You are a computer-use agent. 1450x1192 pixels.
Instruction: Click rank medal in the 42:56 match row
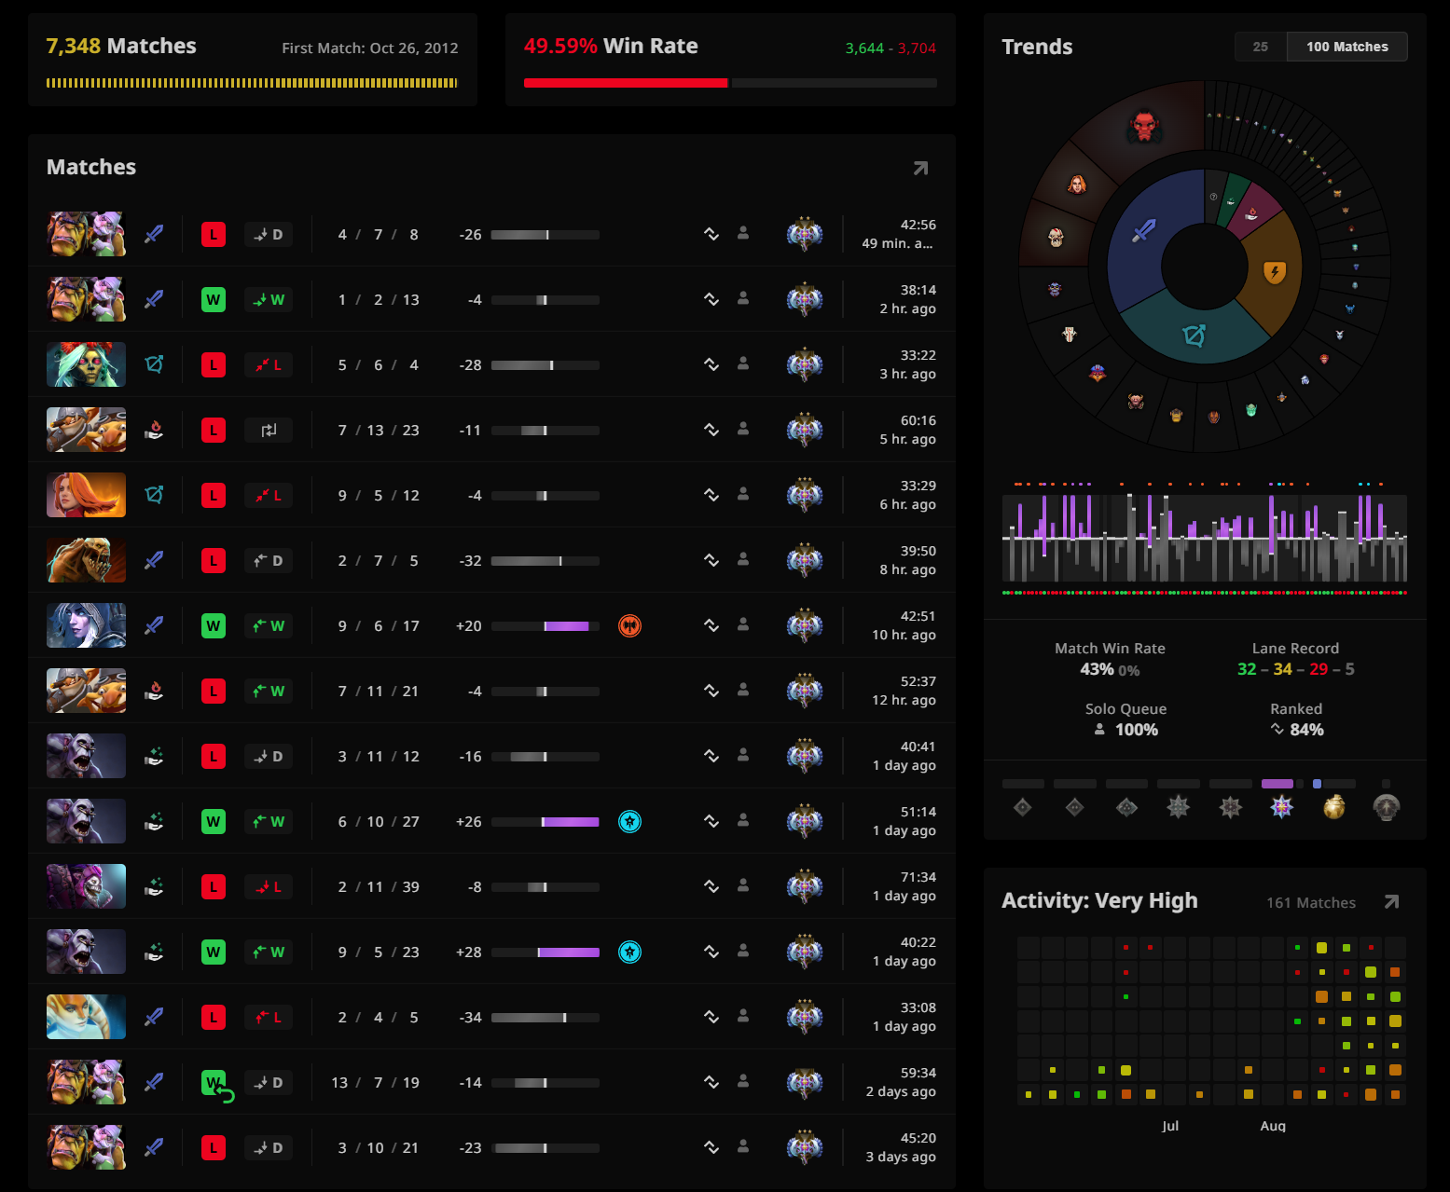[x=805, y=234]
